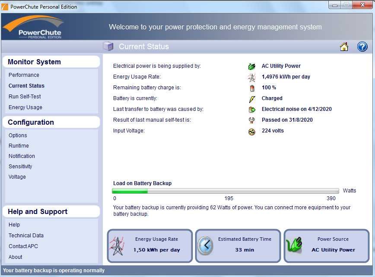Click 'Input Voltage:' label
The image size is (375, 277).
tap(129, 131)
